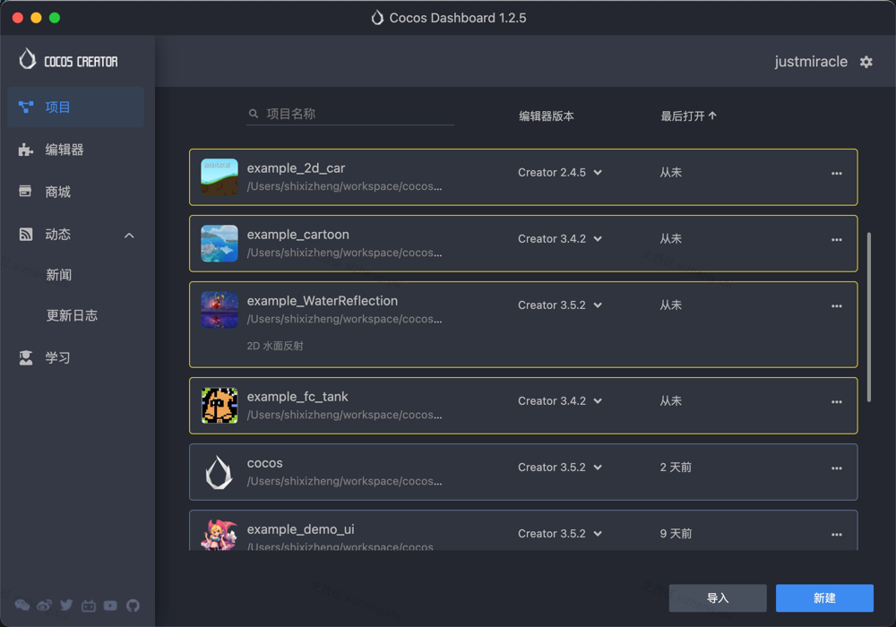
Task: Click the 导入 import button
Action: coord(718,597)
